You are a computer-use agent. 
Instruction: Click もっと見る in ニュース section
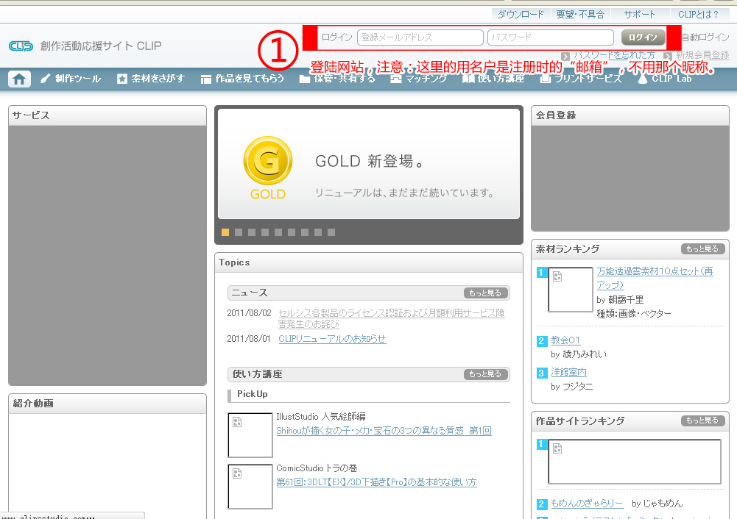(x=485, y=293)
